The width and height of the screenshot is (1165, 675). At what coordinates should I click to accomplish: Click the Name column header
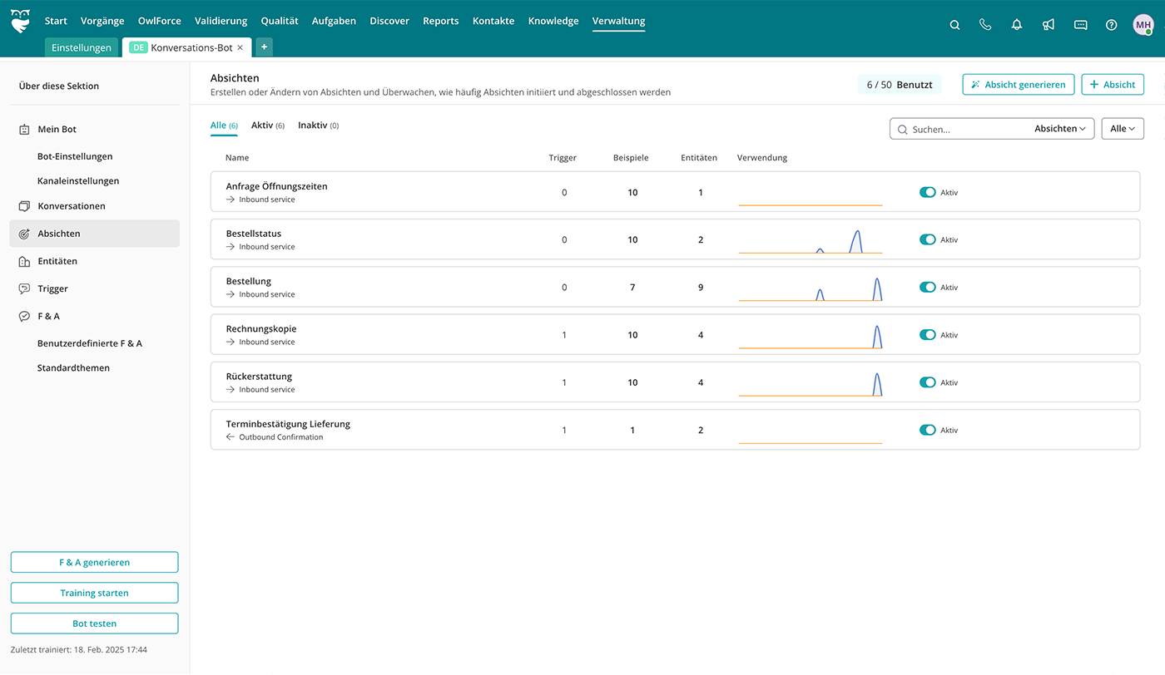point(237,158)
